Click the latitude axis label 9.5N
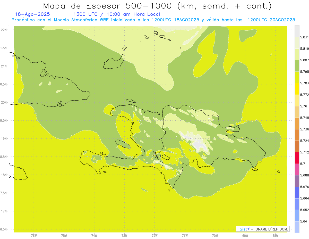The height and width of the screenshot is (239, 309). (x=4, y=121)
